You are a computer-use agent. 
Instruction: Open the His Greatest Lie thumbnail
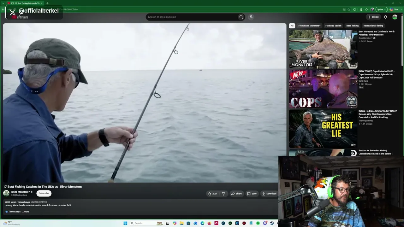click(323, 128)
